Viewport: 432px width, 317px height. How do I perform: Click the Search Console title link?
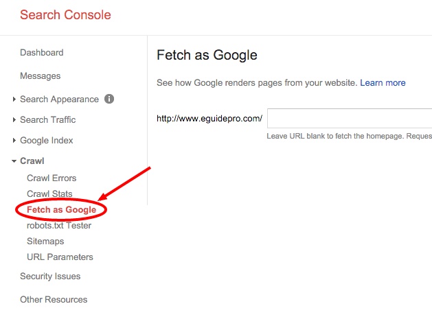[65, 15]
